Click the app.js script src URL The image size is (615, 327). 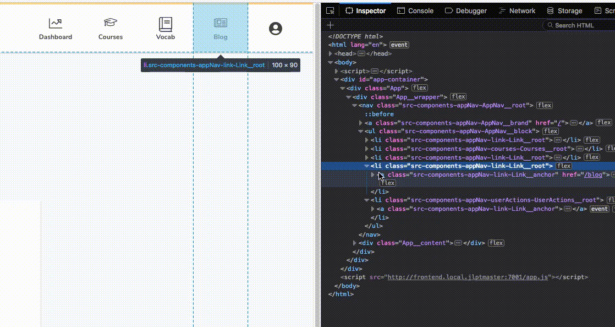coord(468,277)
